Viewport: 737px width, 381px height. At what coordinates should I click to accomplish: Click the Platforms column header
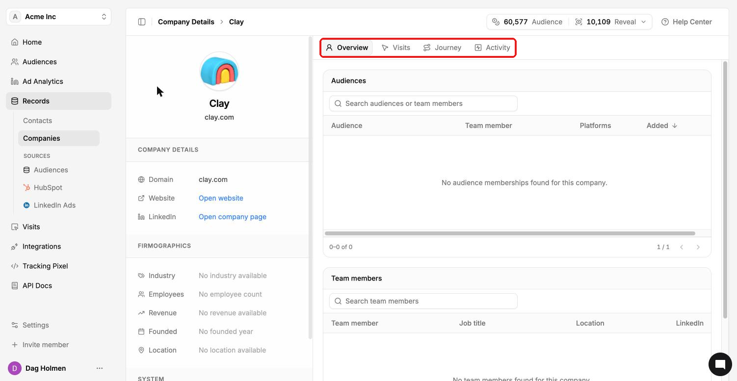click(595, 126)
